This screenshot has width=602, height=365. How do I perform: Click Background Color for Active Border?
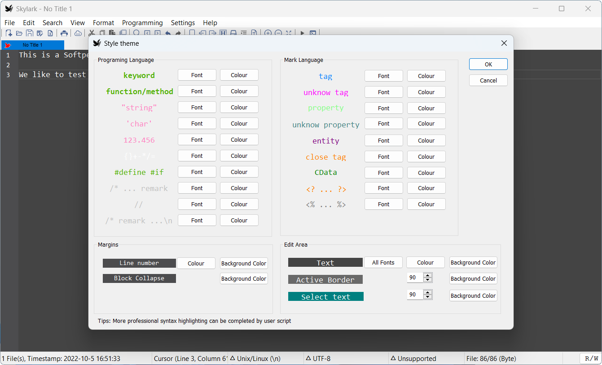473,278
